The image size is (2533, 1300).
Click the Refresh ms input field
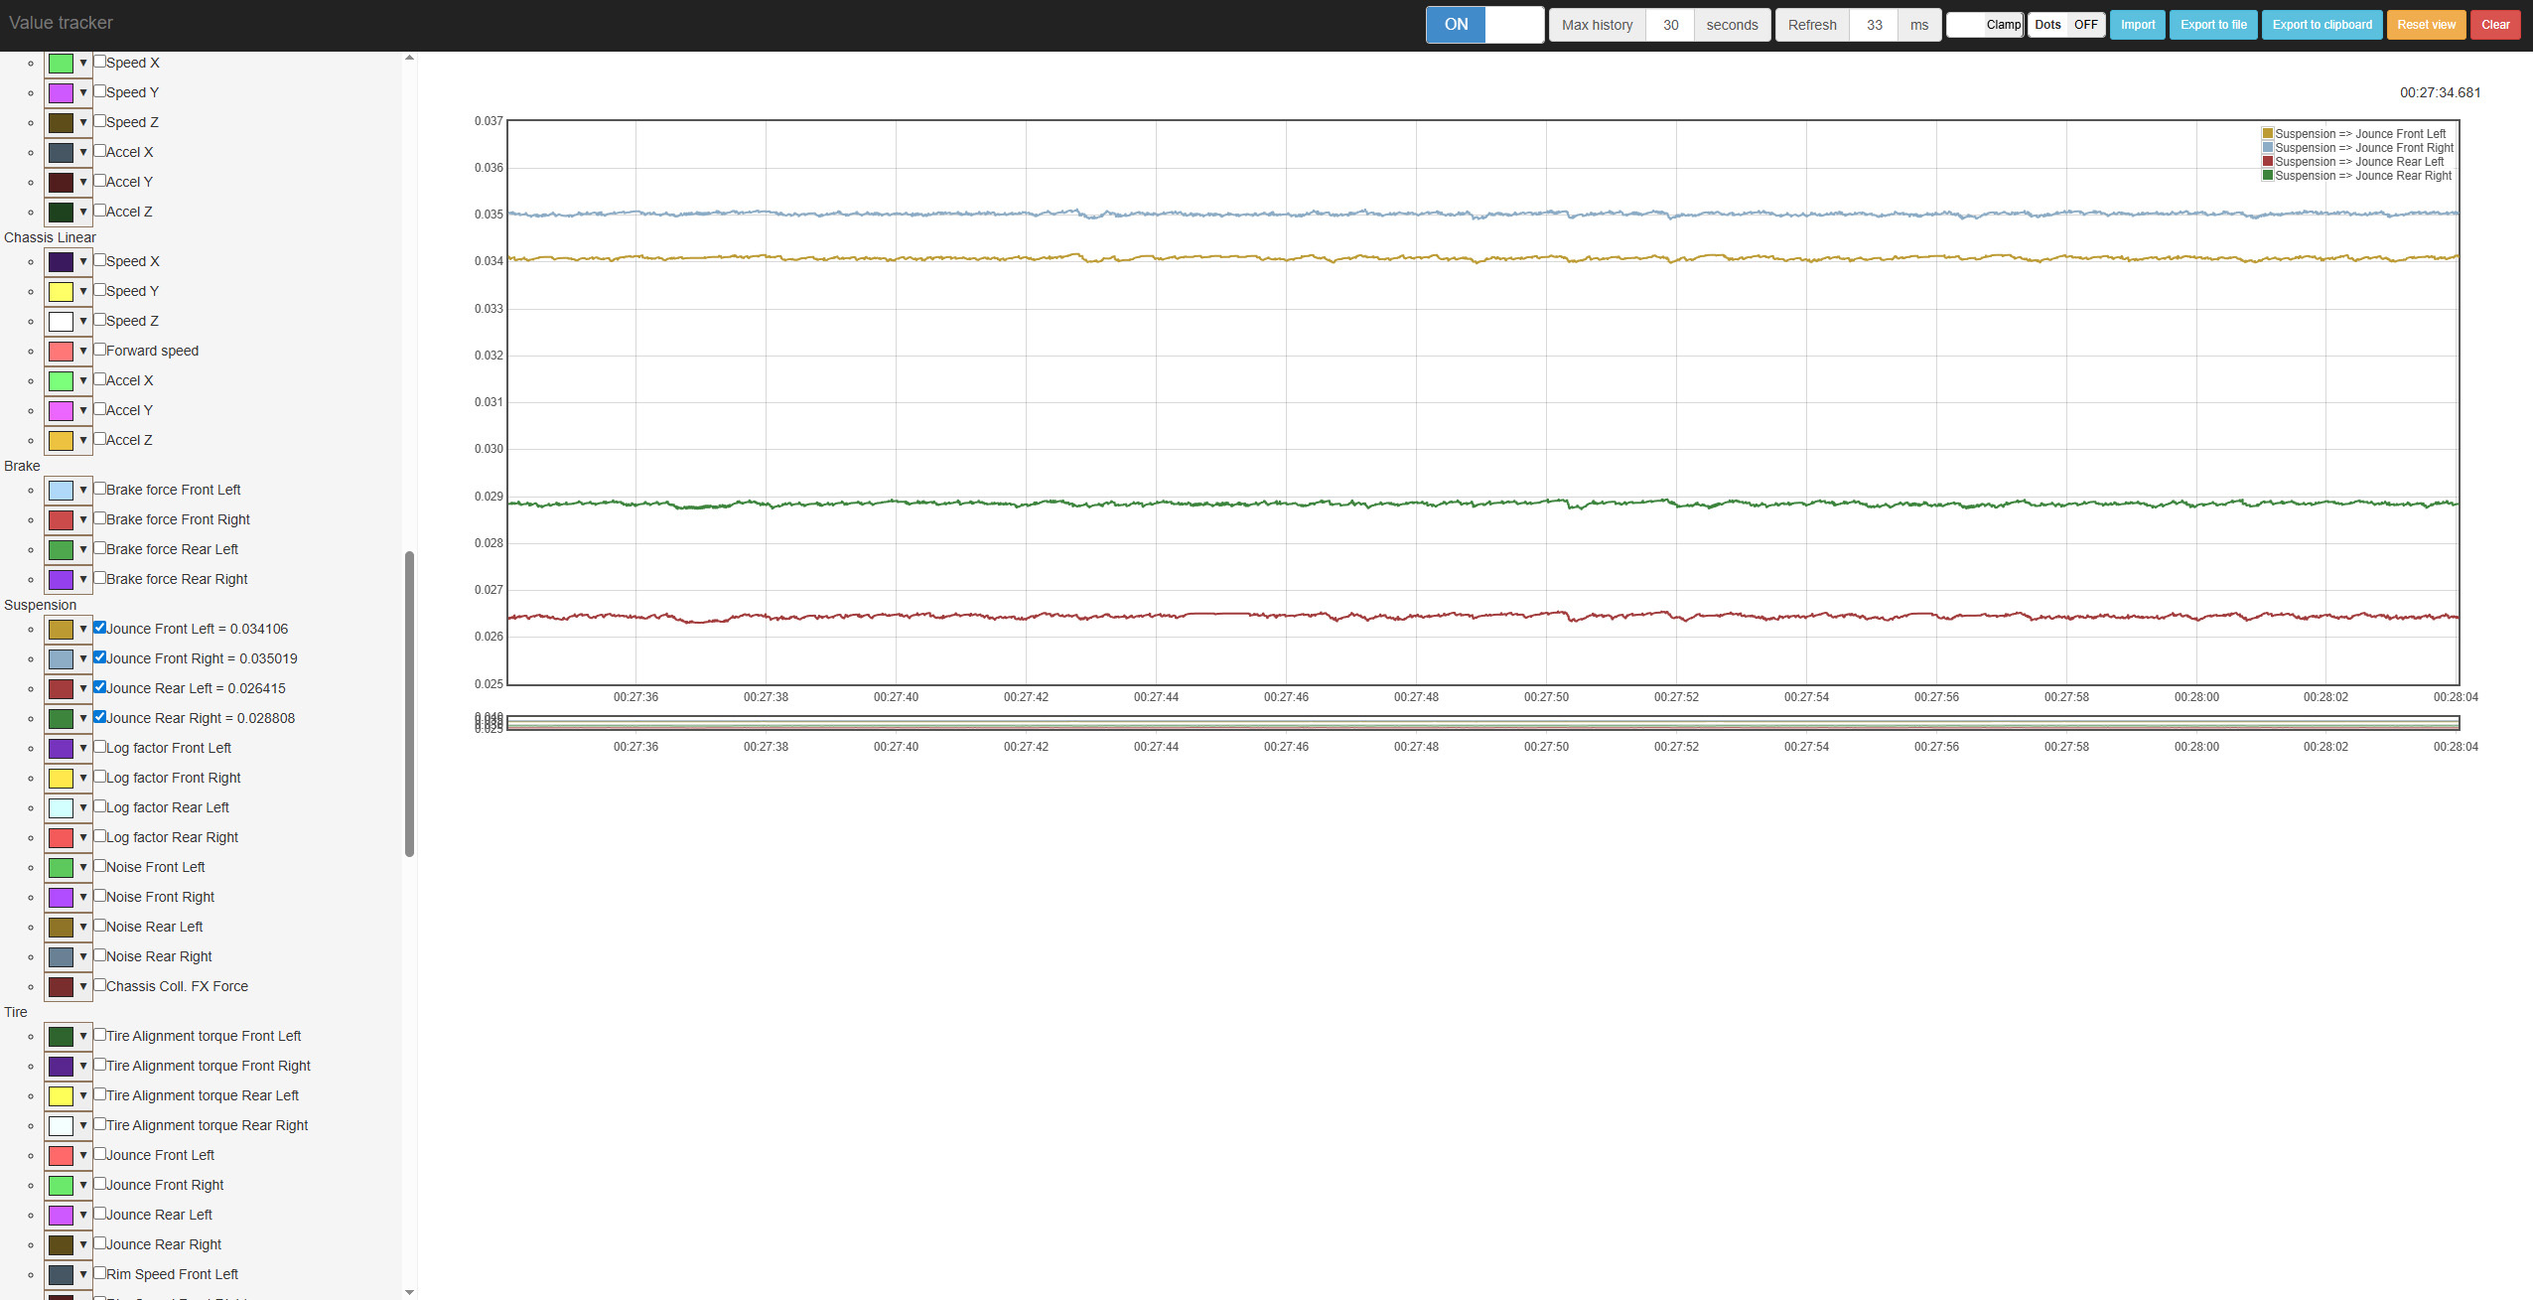click(x=1874, y=25)
